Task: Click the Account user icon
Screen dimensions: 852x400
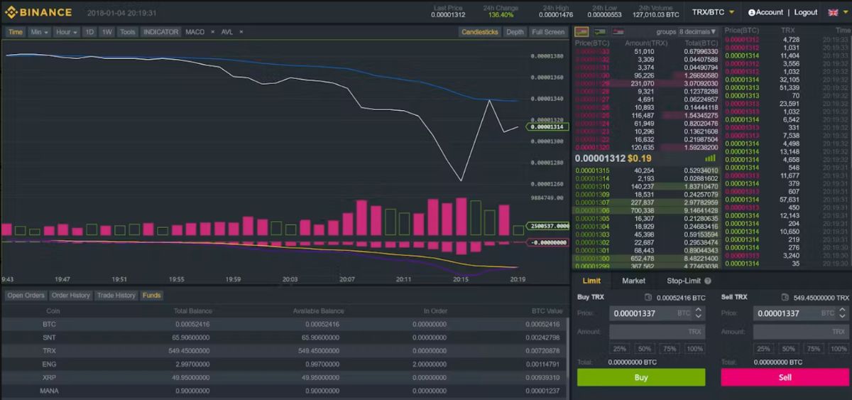Action: tap(752, 13)
